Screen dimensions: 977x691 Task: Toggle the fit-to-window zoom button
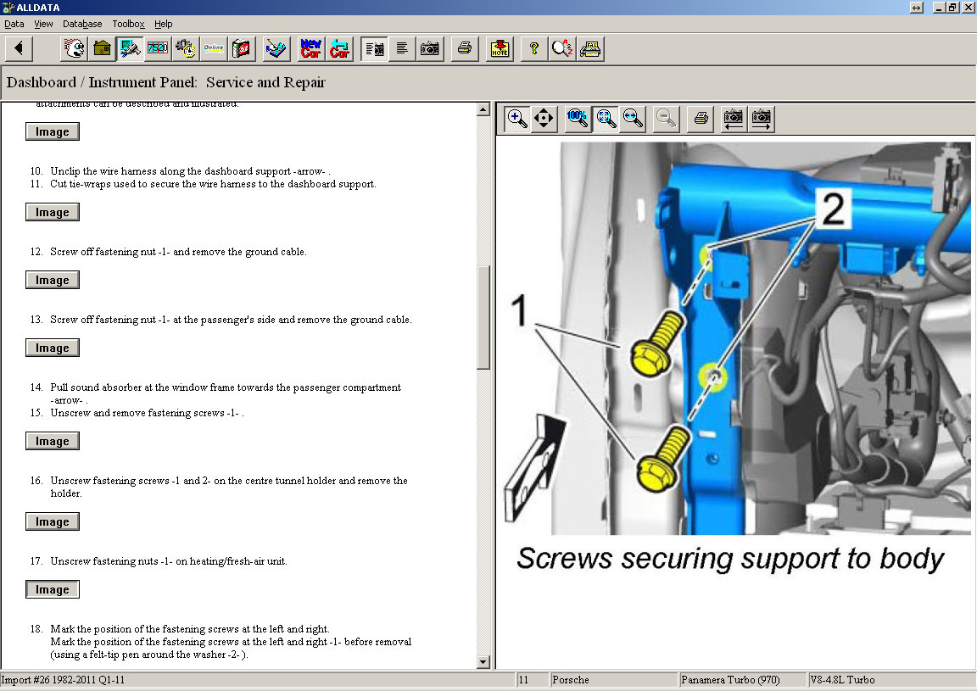pyautogui.click(x=606, y=119)
